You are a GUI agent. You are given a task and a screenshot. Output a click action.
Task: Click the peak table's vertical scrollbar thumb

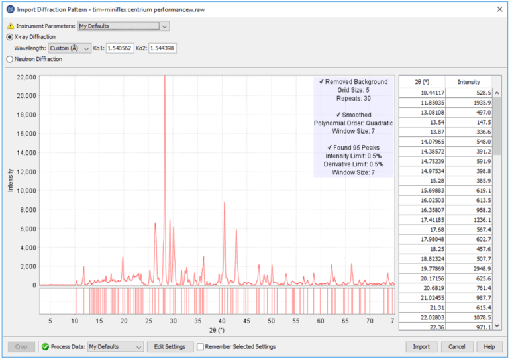[497, 126]
